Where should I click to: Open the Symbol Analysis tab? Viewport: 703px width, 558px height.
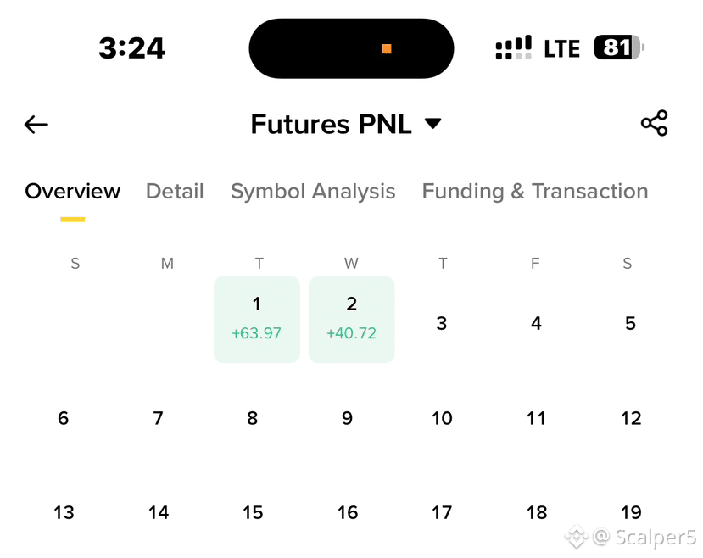(313, 192)
